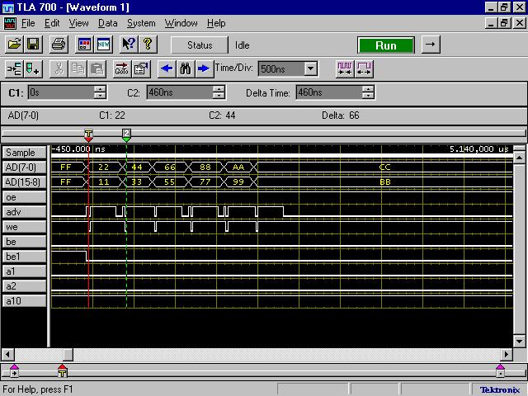
Task: Select the a10 signal label
Action: tap(24, 300)
